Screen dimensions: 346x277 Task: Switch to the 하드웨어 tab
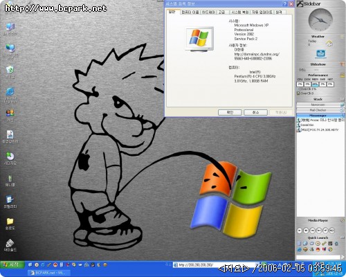(208, 12)
